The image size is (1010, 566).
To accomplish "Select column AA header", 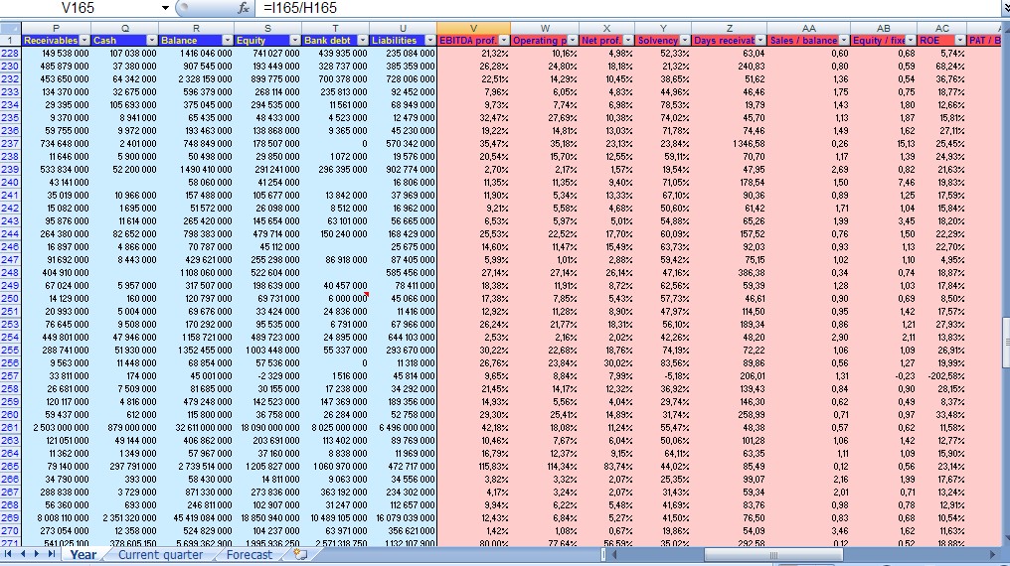I will [809, 28].
